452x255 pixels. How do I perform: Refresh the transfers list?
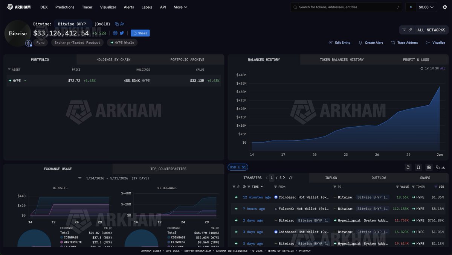(290, 178)
